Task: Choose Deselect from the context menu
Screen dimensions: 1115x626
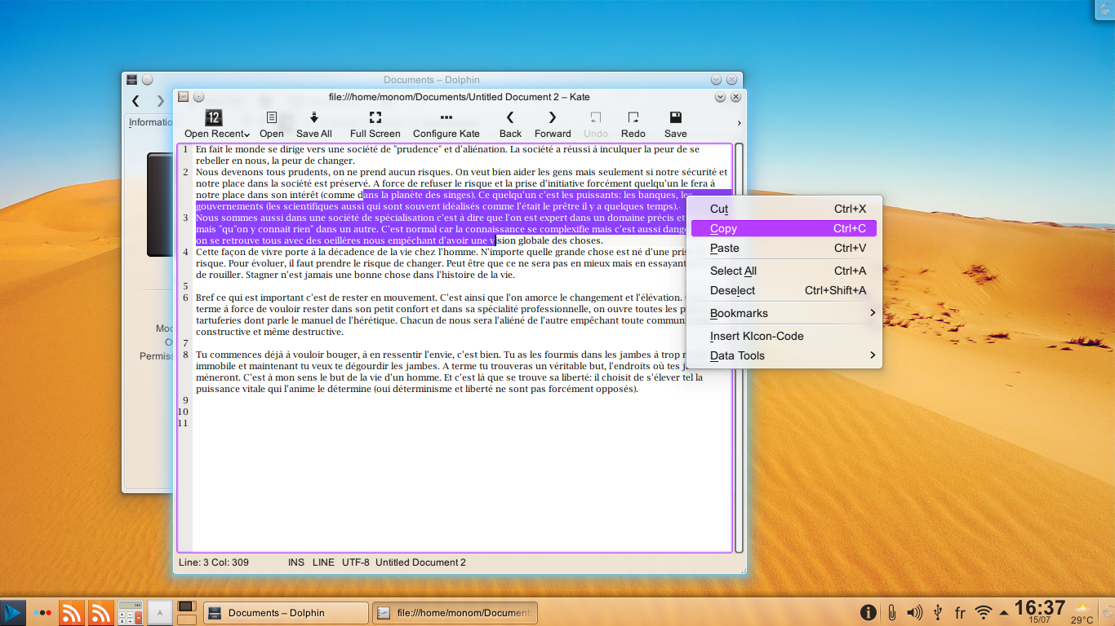Action: pos(784,290)
